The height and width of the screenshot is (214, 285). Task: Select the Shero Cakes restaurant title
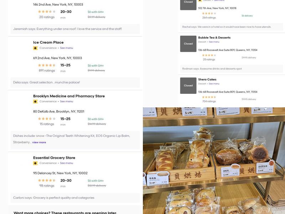207,80
